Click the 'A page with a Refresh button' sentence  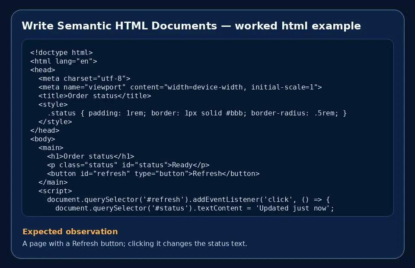(x=135, y=243)
